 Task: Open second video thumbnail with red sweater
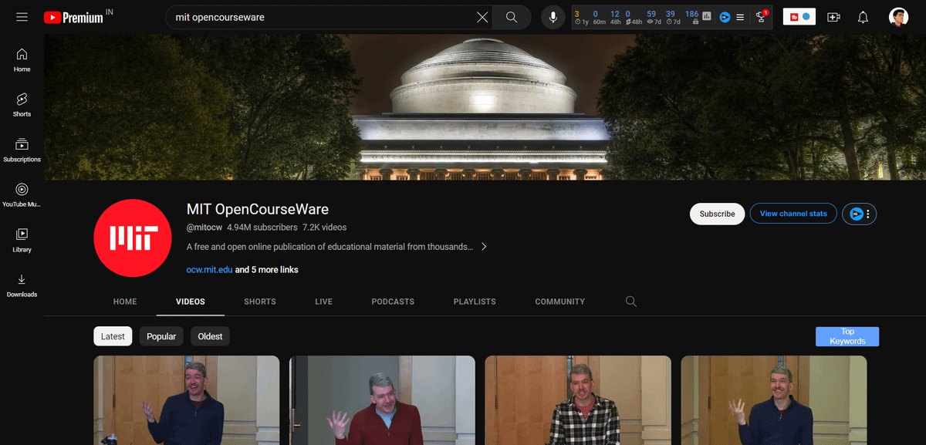pyautogui.click(x=382, y=400)
